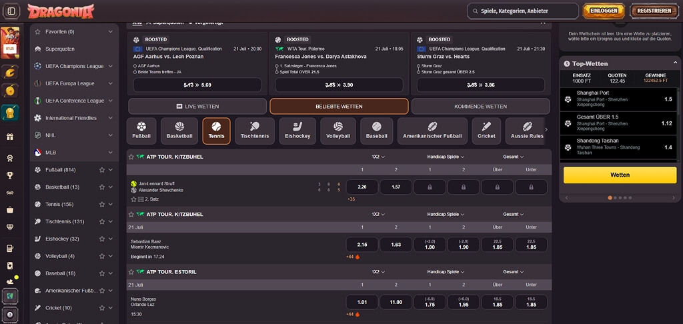Image resolution: width=683 pixels, height=324 pixels.
Task: Click the search magnifier icon in search bar
Action: point(474,11)
